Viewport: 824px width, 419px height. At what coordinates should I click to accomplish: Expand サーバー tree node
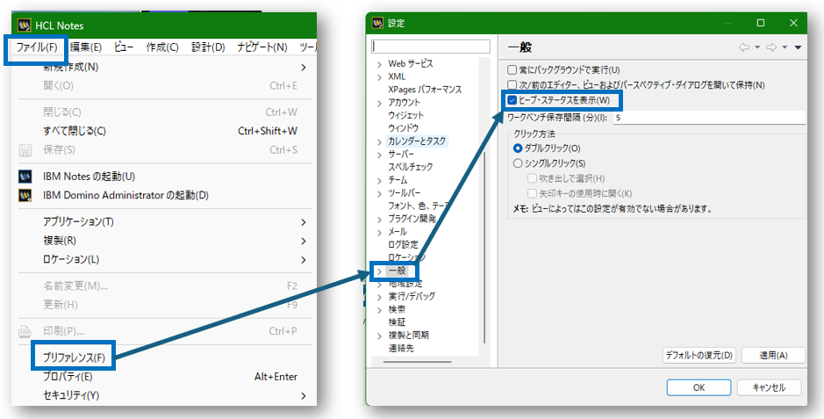click(379, 155)
